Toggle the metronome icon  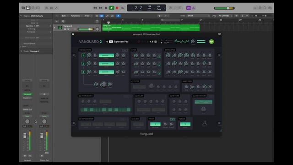click(194, 8)
